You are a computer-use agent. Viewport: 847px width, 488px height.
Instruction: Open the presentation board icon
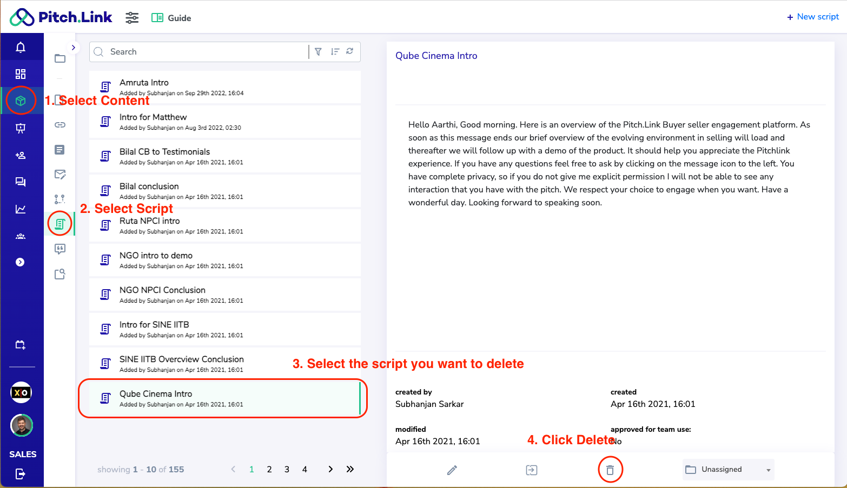(x=21, y=128)
